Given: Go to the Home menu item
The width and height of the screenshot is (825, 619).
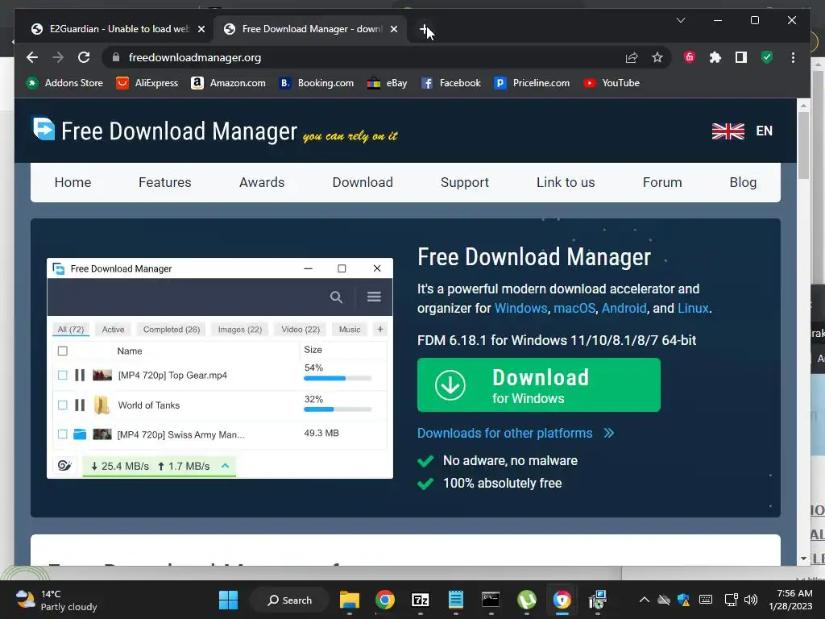Looking at the screenshot, I should click(73, 182).
